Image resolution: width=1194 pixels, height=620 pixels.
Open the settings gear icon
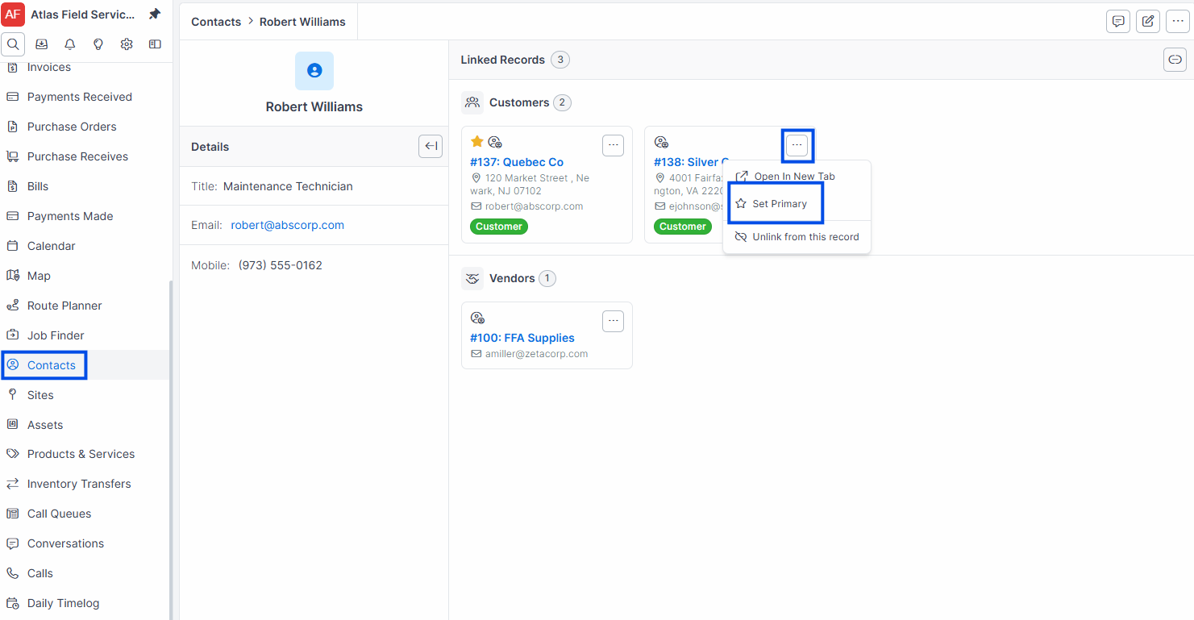[127, 44]
